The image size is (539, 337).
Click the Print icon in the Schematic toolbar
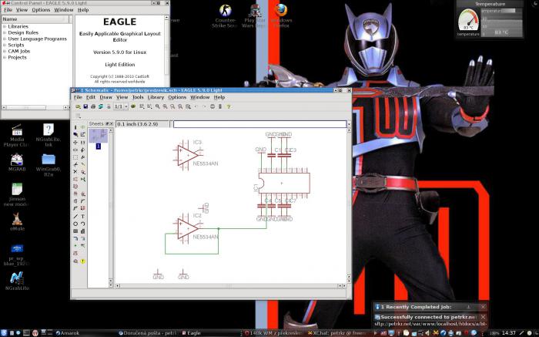pos(93,106)
